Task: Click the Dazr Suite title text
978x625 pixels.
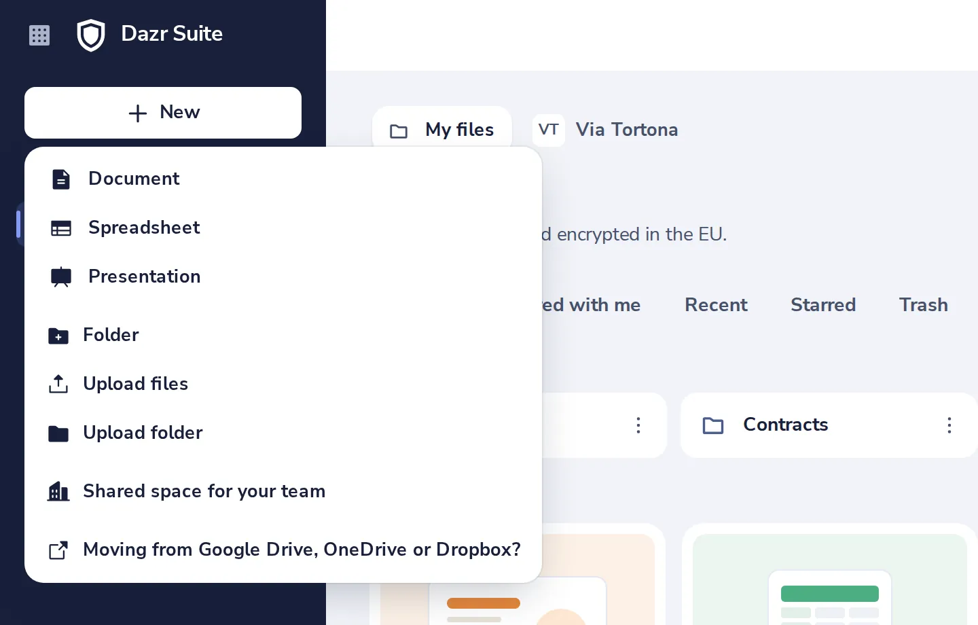Action: (172, 34)
